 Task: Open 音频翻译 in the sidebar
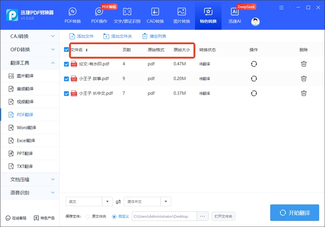(x=30, y=89)
